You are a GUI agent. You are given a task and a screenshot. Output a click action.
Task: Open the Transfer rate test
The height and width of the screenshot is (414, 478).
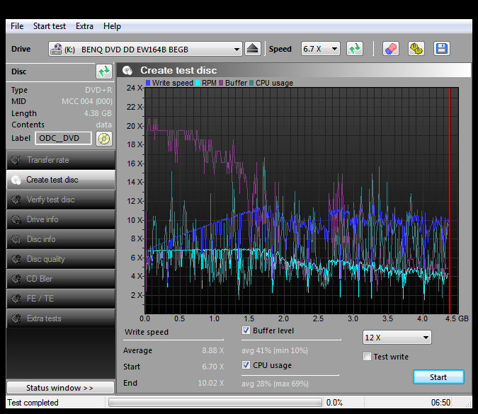[61, 160]
